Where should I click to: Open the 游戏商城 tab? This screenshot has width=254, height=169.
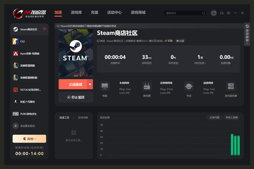click(x=138, y=12)
